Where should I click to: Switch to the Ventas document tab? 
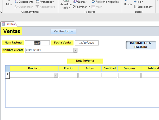(x=11, y=24)
